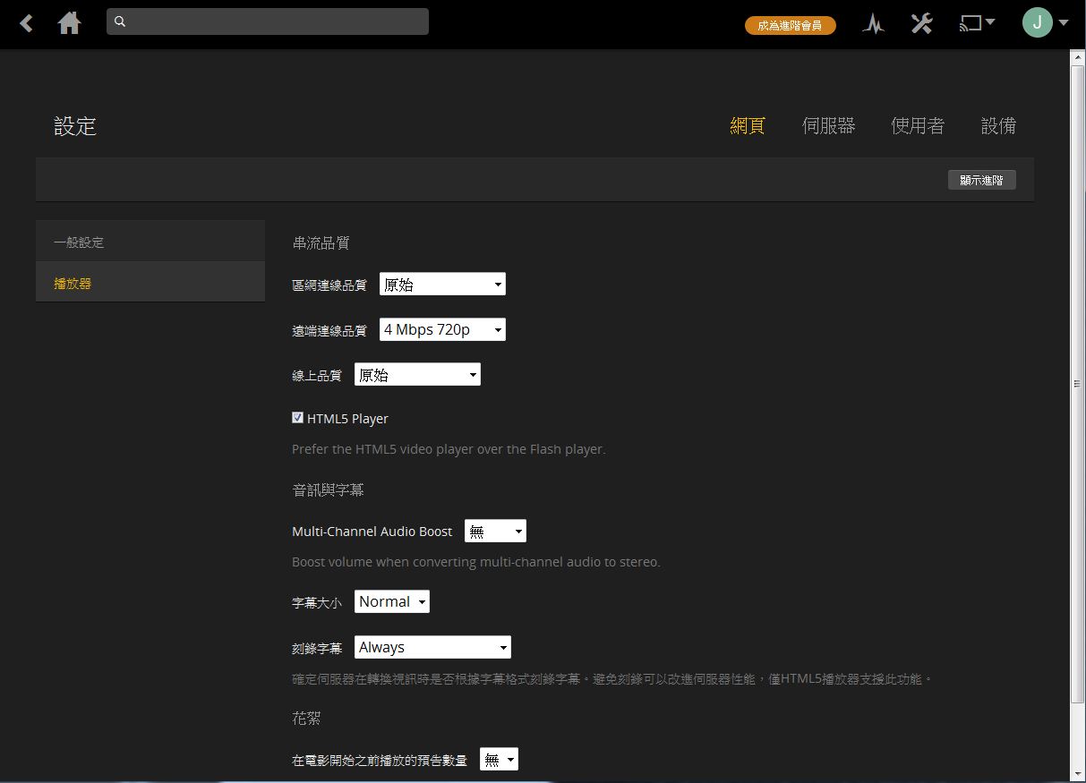
Task: Click the Boost volume when converting description
Action: pyautogui.click(x=475, y=562)
